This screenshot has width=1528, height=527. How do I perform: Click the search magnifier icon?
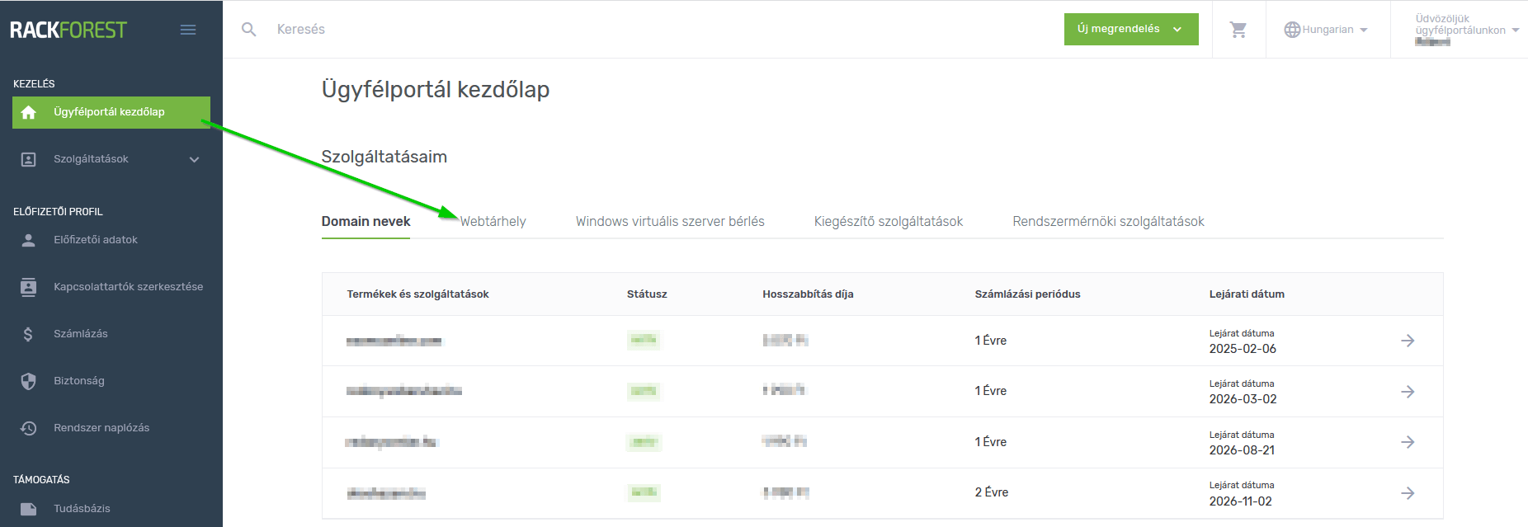click(248, 30)
